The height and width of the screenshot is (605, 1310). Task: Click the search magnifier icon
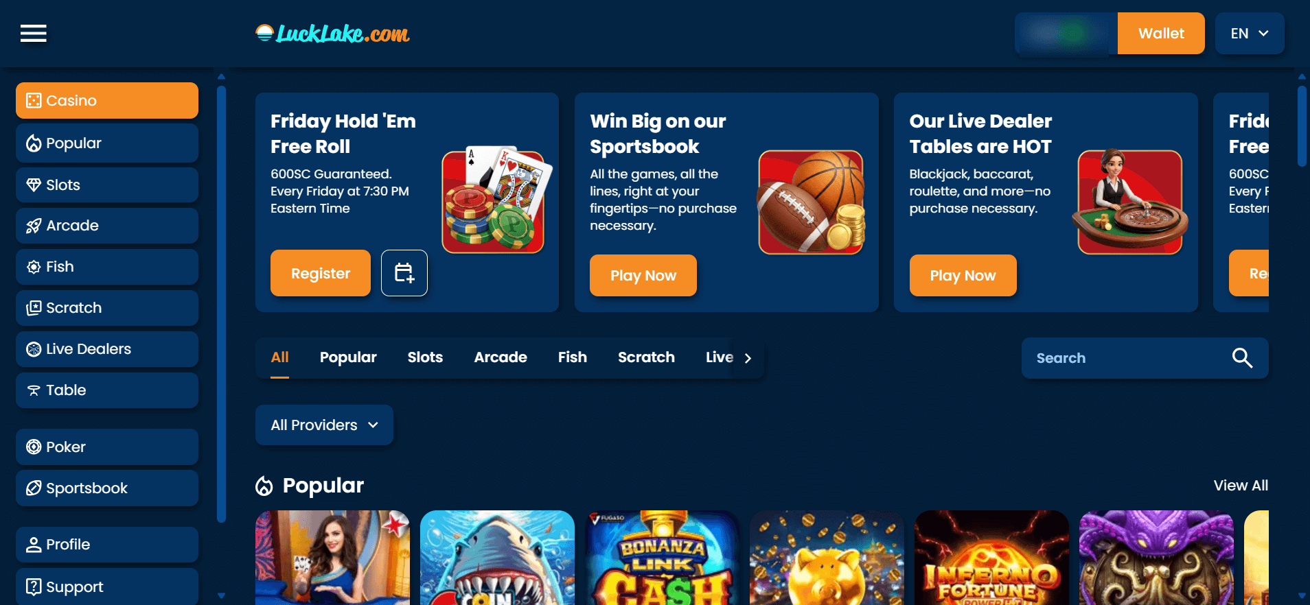(x=1242, y=357)
